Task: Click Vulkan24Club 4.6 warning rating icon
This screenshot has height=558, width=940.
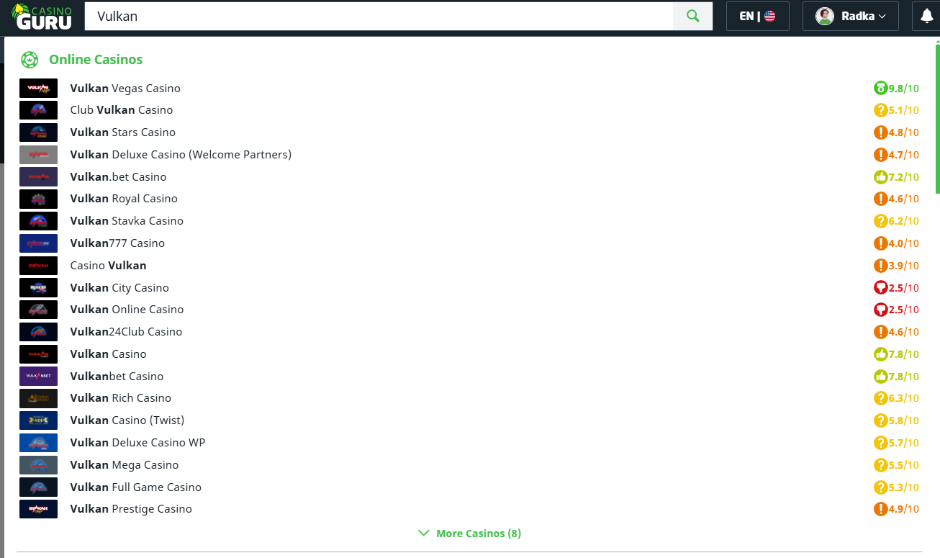Action: coord(880,332)
